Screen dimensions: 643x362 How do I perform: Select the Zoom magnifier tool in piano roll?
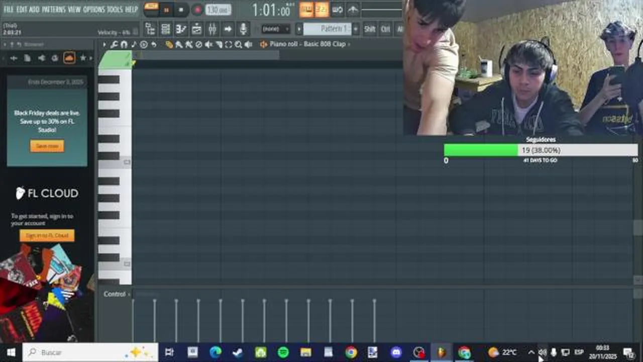click(x=239, y=44)
